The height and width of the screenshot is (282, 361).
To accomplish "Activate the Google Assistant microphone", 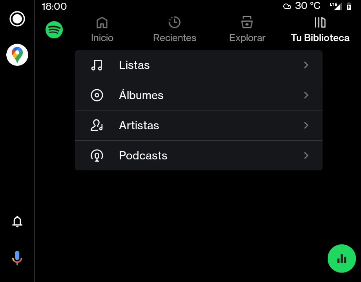I will (17, 258).
